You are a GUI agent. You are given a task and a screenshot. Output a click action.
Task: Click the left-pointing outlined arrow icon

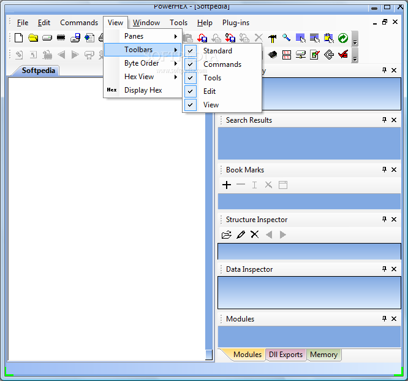[x=329, y=55]
